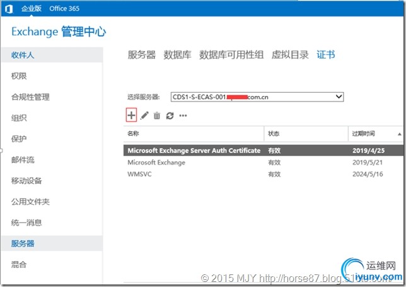The width and height of the screenshot is (406, 287).
Task: Select the Microsoft Exchange certificate row
Action: tap(264, 162)
